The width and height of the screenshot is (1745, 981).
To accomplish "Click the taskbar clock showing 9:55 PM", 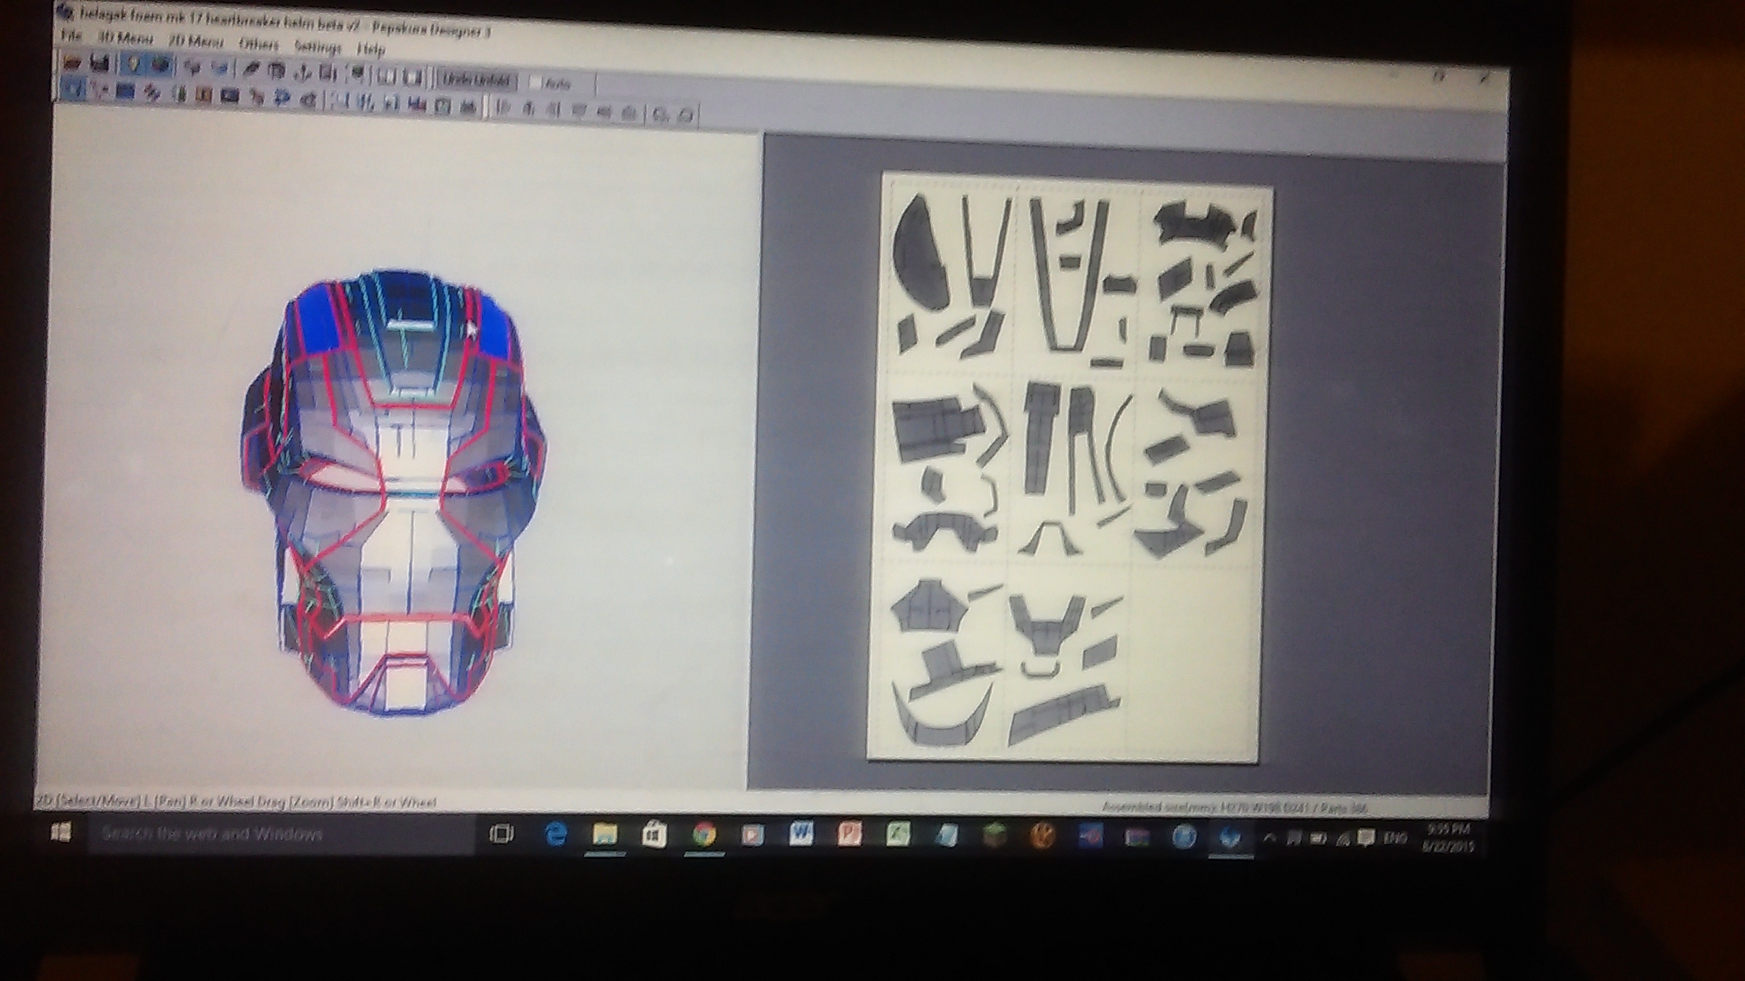I will point(1447,839).
